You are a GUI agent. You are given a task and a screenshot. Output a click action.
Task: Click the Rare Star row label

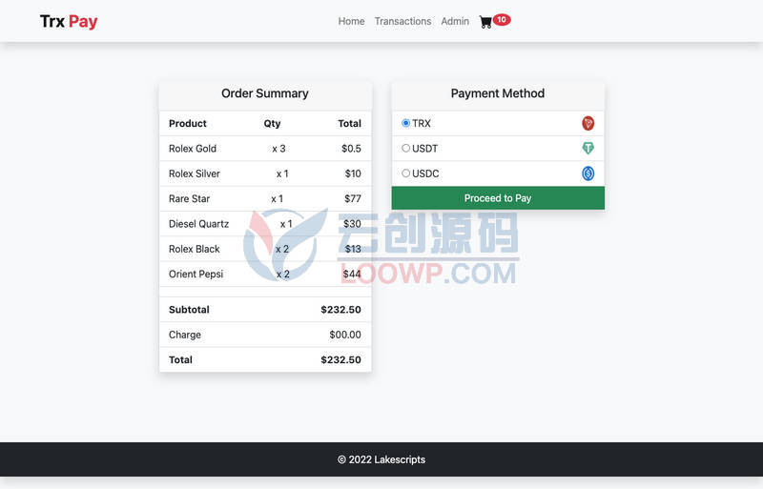(x=189, y=198)
